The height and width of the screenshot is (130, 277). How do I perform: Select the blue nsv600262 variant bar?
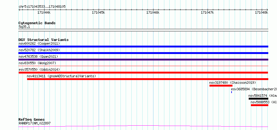143,47
